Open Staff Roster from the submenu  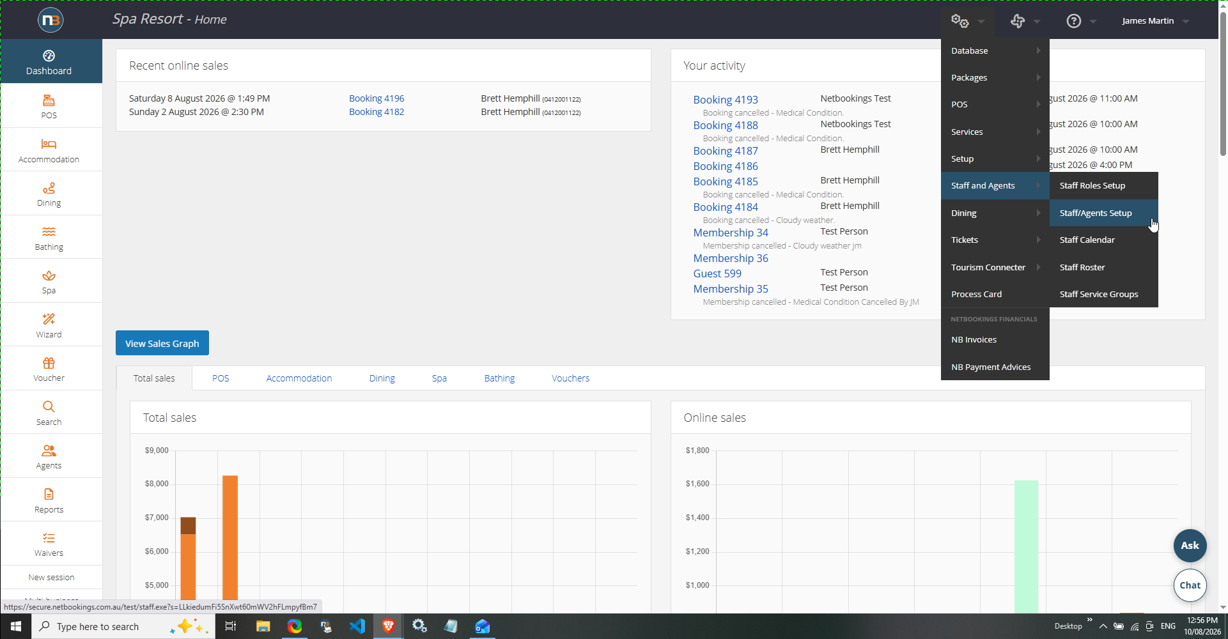[x=1104, y=267]
